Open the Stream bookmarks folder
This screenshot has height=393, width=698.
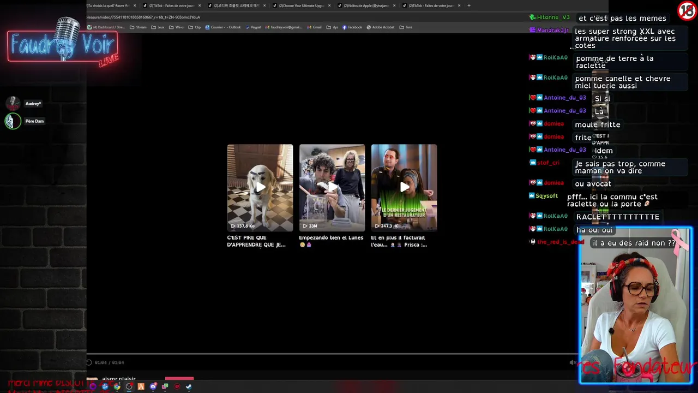pos(138,27)
